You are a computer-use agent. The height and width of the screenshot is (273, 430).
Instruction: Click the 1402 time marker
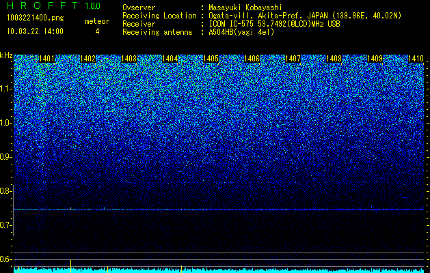point(88,59)
